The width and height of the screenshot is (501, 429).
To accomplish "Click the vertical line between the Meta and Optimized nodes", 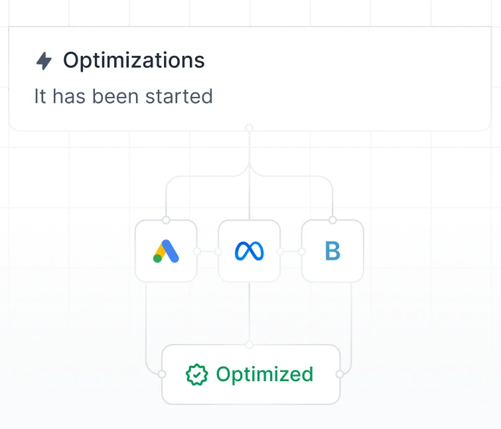I will coord(250,311).
